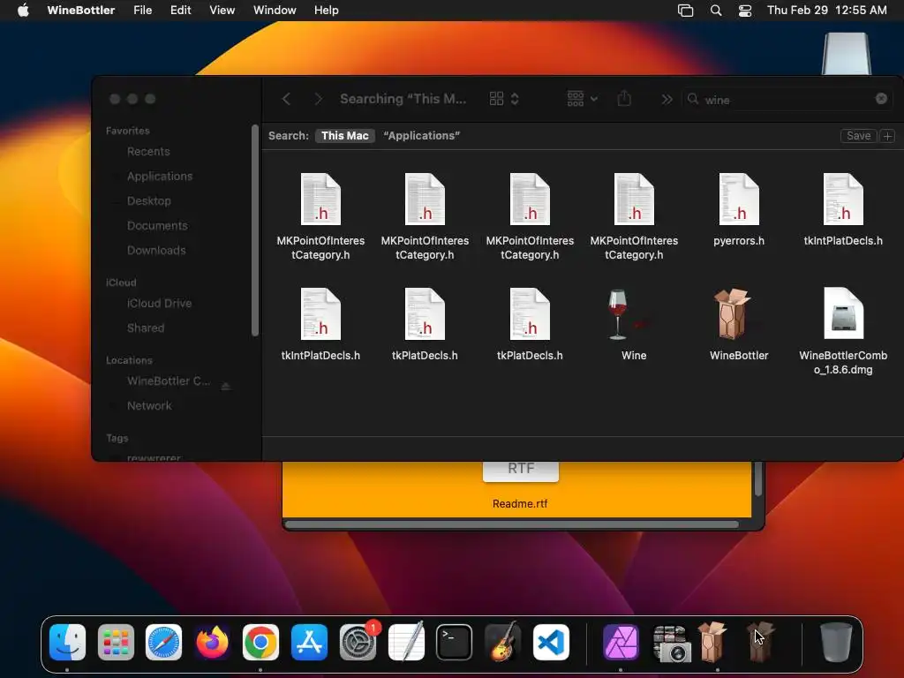904x678 pixels.
Task: Open Affinity Photo from the Dock
Action: [621, 642]
